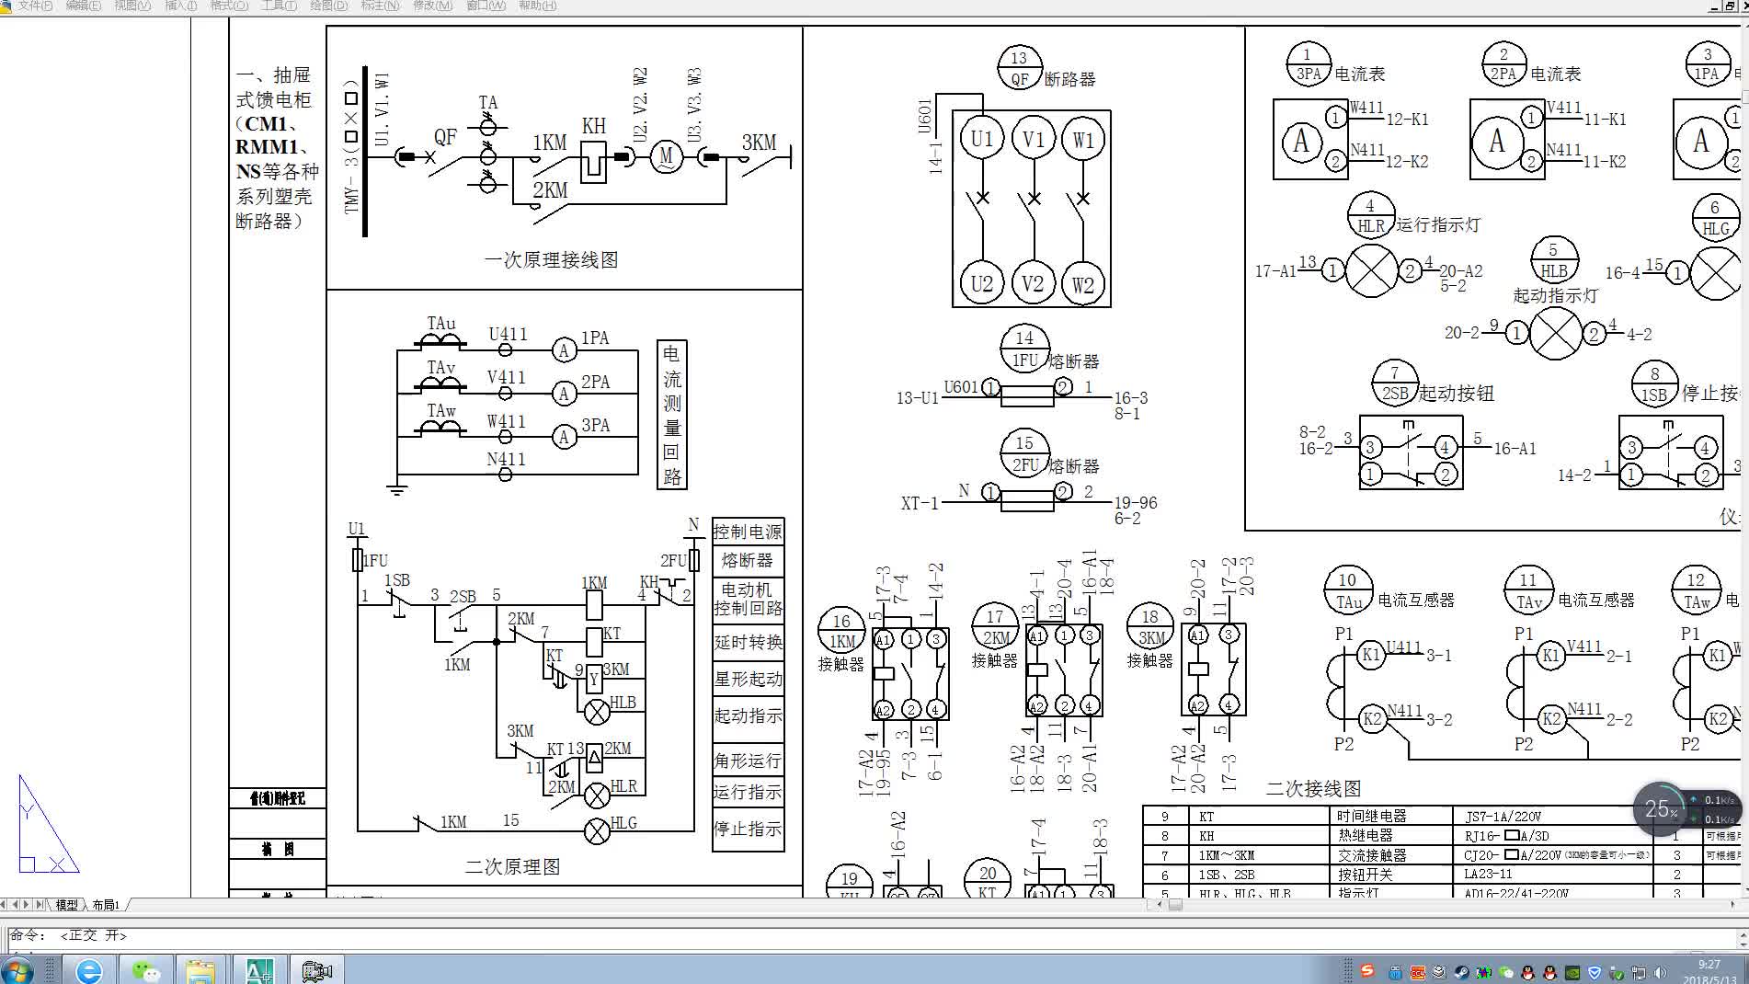Click the 二次原理图 caption text

(513, 867)
